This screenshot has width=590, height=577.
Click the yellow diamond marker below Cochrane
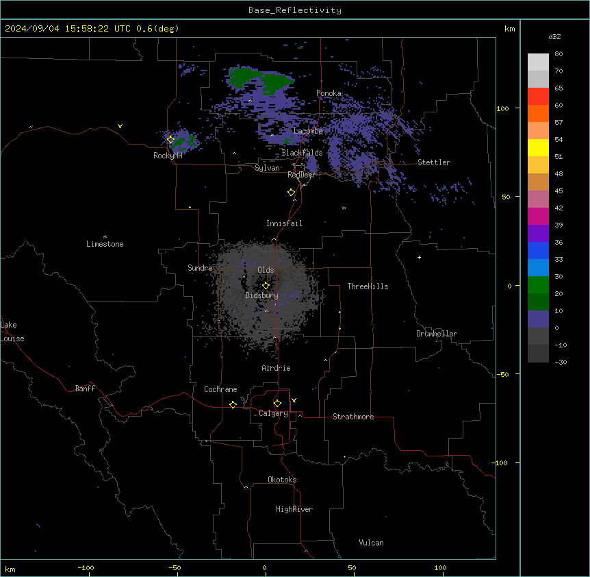tap(233, 404)
